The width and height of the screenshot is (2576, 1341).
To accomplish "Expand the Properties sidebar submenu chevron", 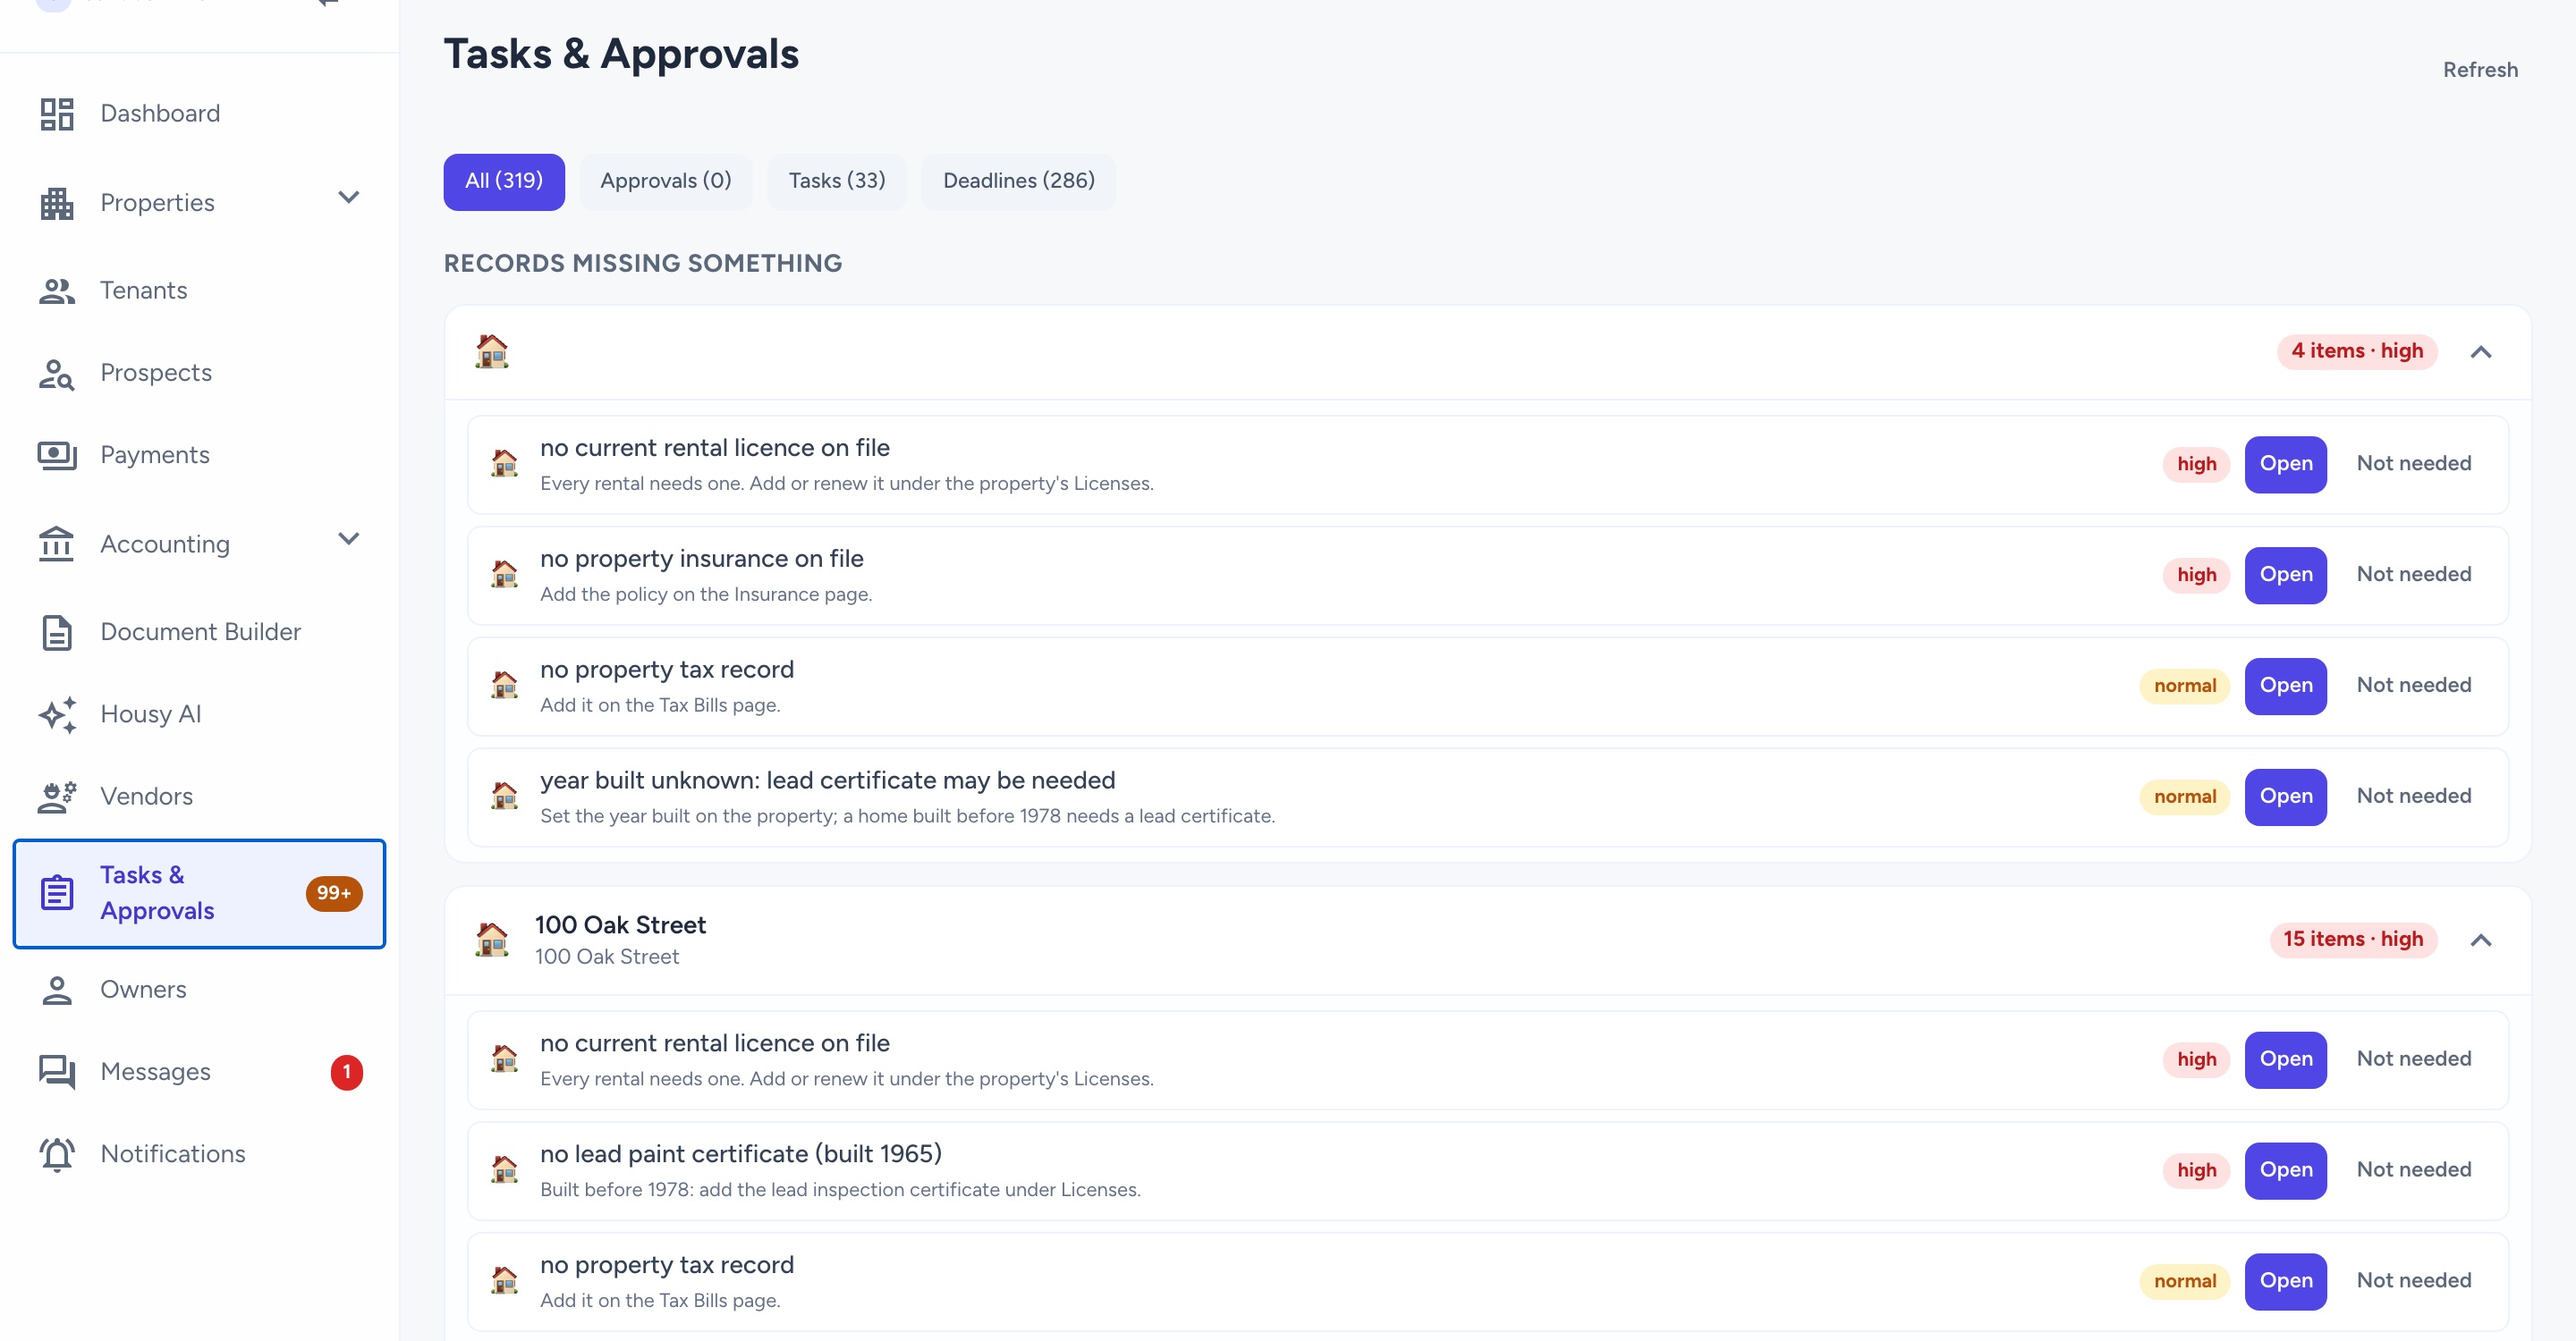I will (348, 198).
